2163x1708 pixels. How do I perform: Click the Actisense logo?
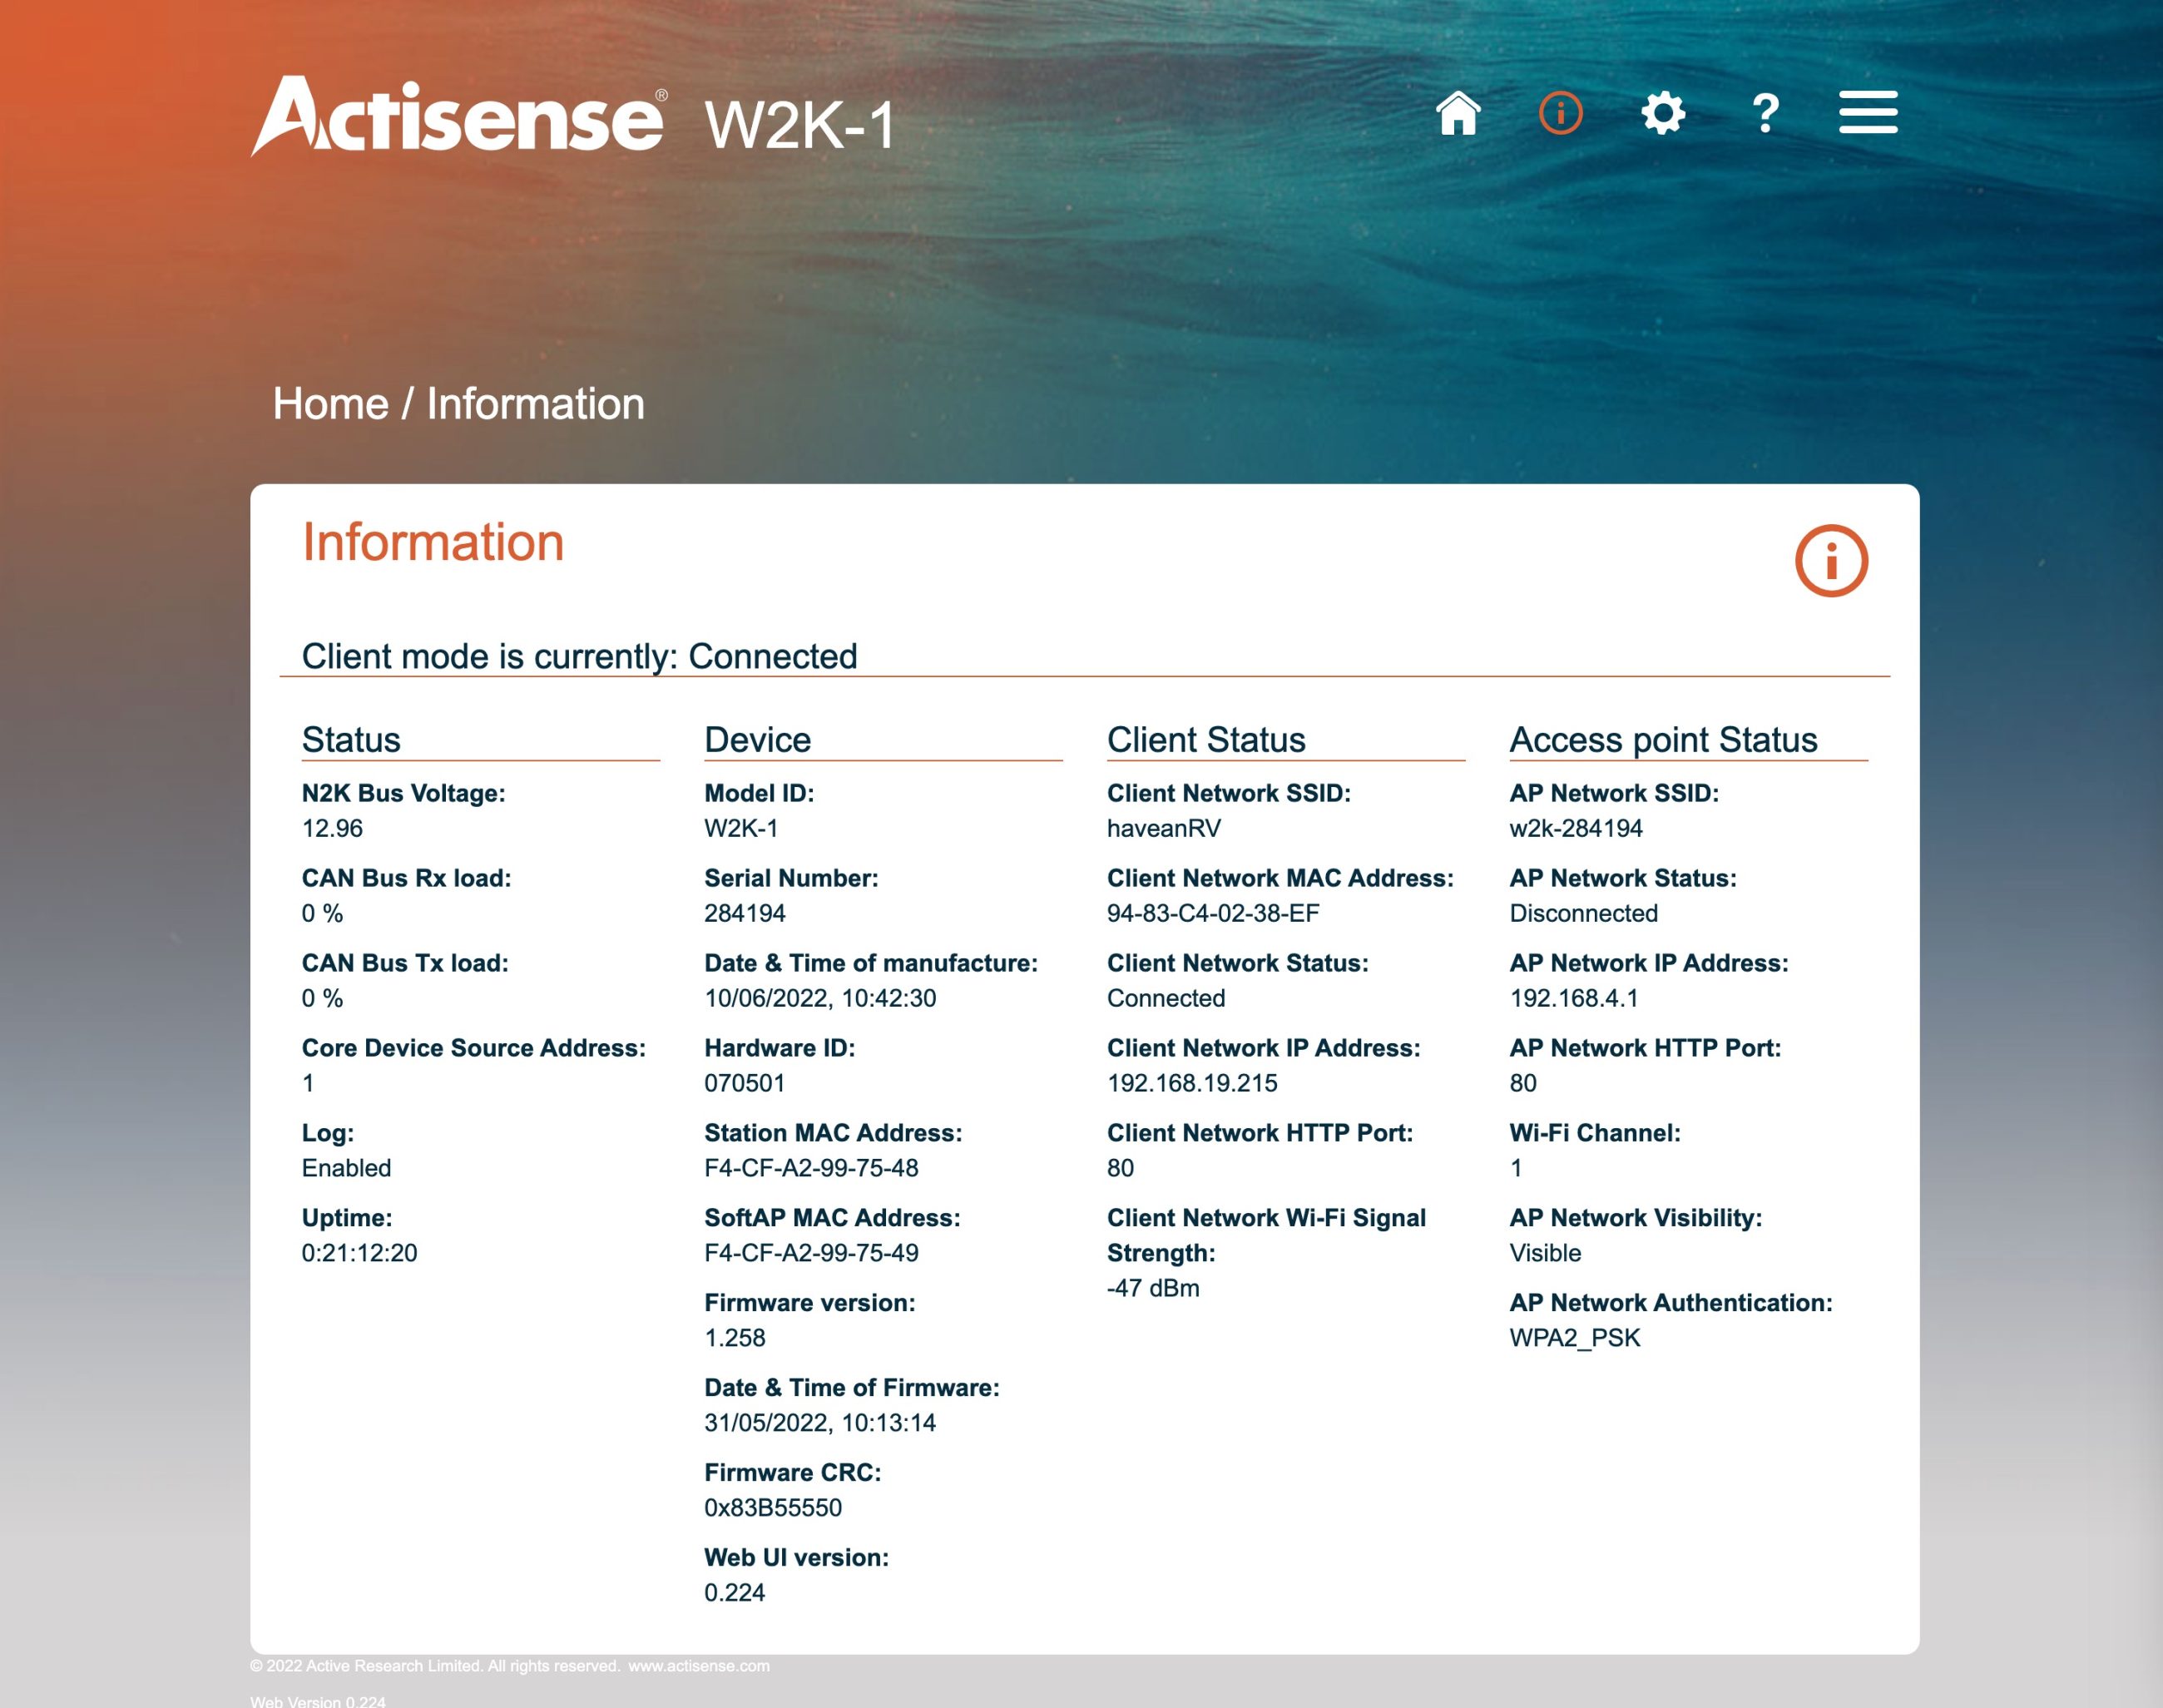coord(459,116)
